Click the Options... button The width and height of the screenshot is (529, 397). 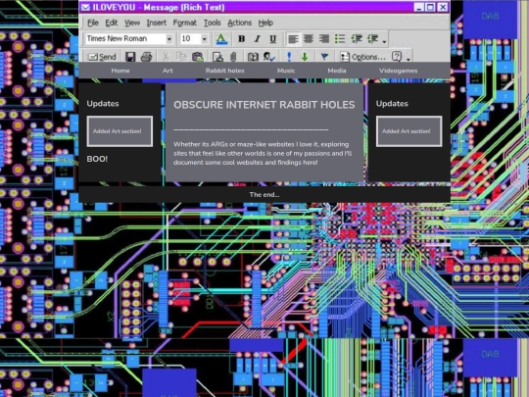(363, 57)
